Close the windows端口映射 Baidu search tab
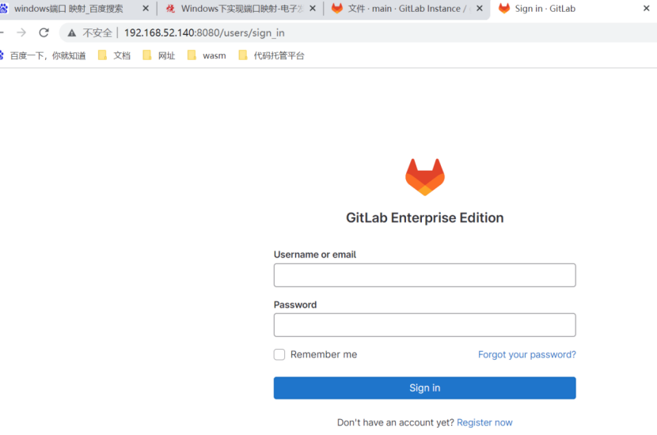657x435 pixels. tap(146, 9)
